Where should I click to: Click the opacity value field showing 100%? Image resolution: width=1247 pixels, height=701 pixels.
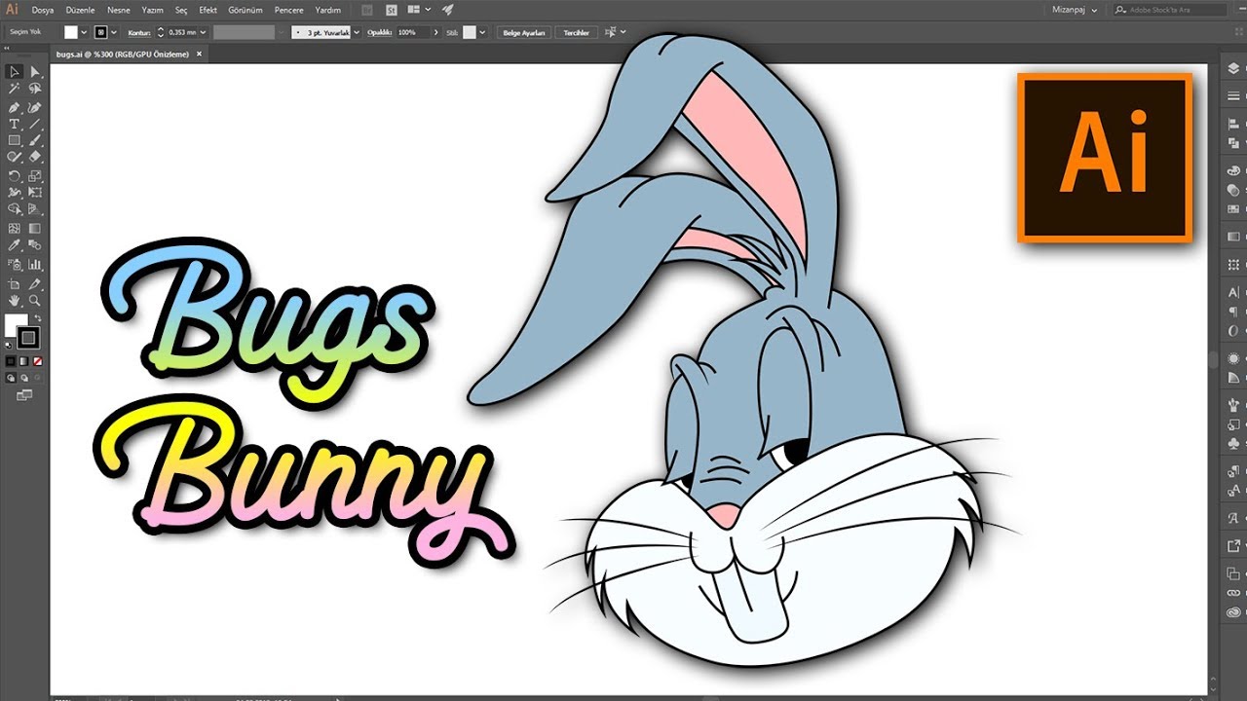pyautogui.click(x=413, y=32)
